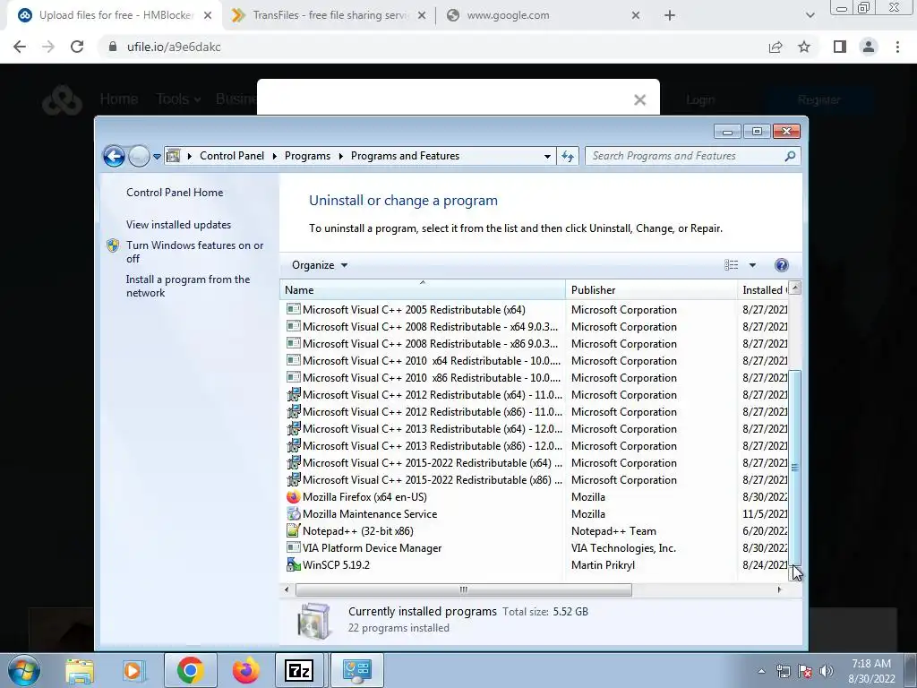The image size is (917, 688).
Task: Switch to Chrome from taskbar
Action: click(190, 670)
